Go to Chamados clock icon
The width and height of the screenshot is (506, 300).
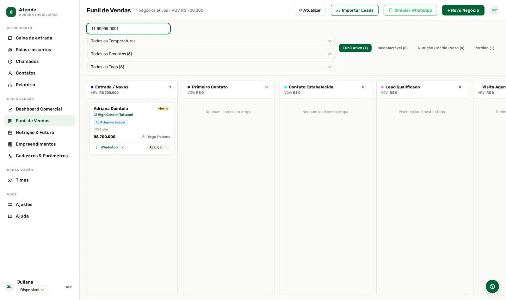tap(10, 62)
